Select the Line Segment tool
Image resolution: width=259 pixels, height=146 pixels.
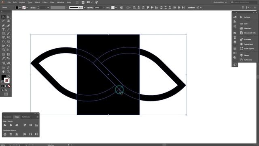8,30
